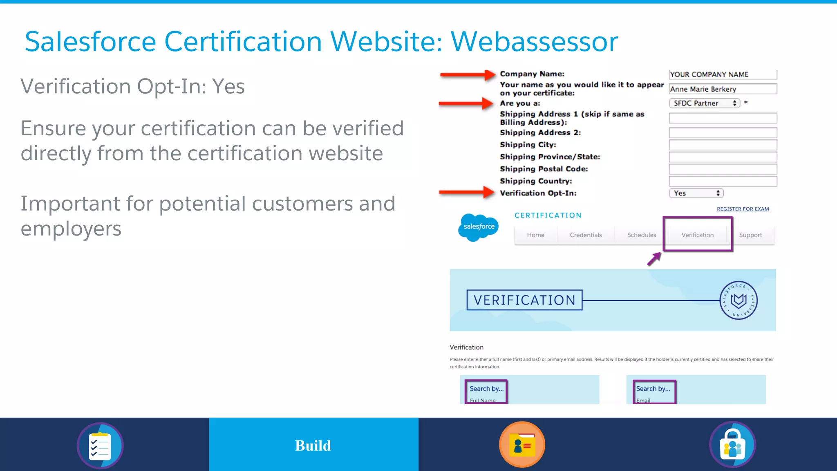
Task: Click the certificate name field with Anne Marie Berkery
Action: coord(723,89)
